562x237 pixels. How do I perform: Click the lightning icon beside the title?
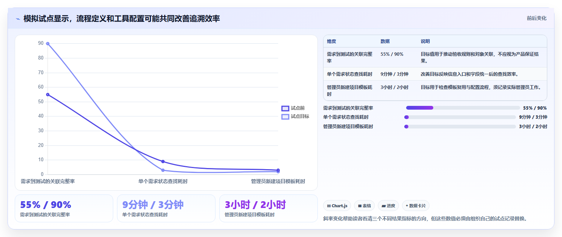tap(18, 18)
